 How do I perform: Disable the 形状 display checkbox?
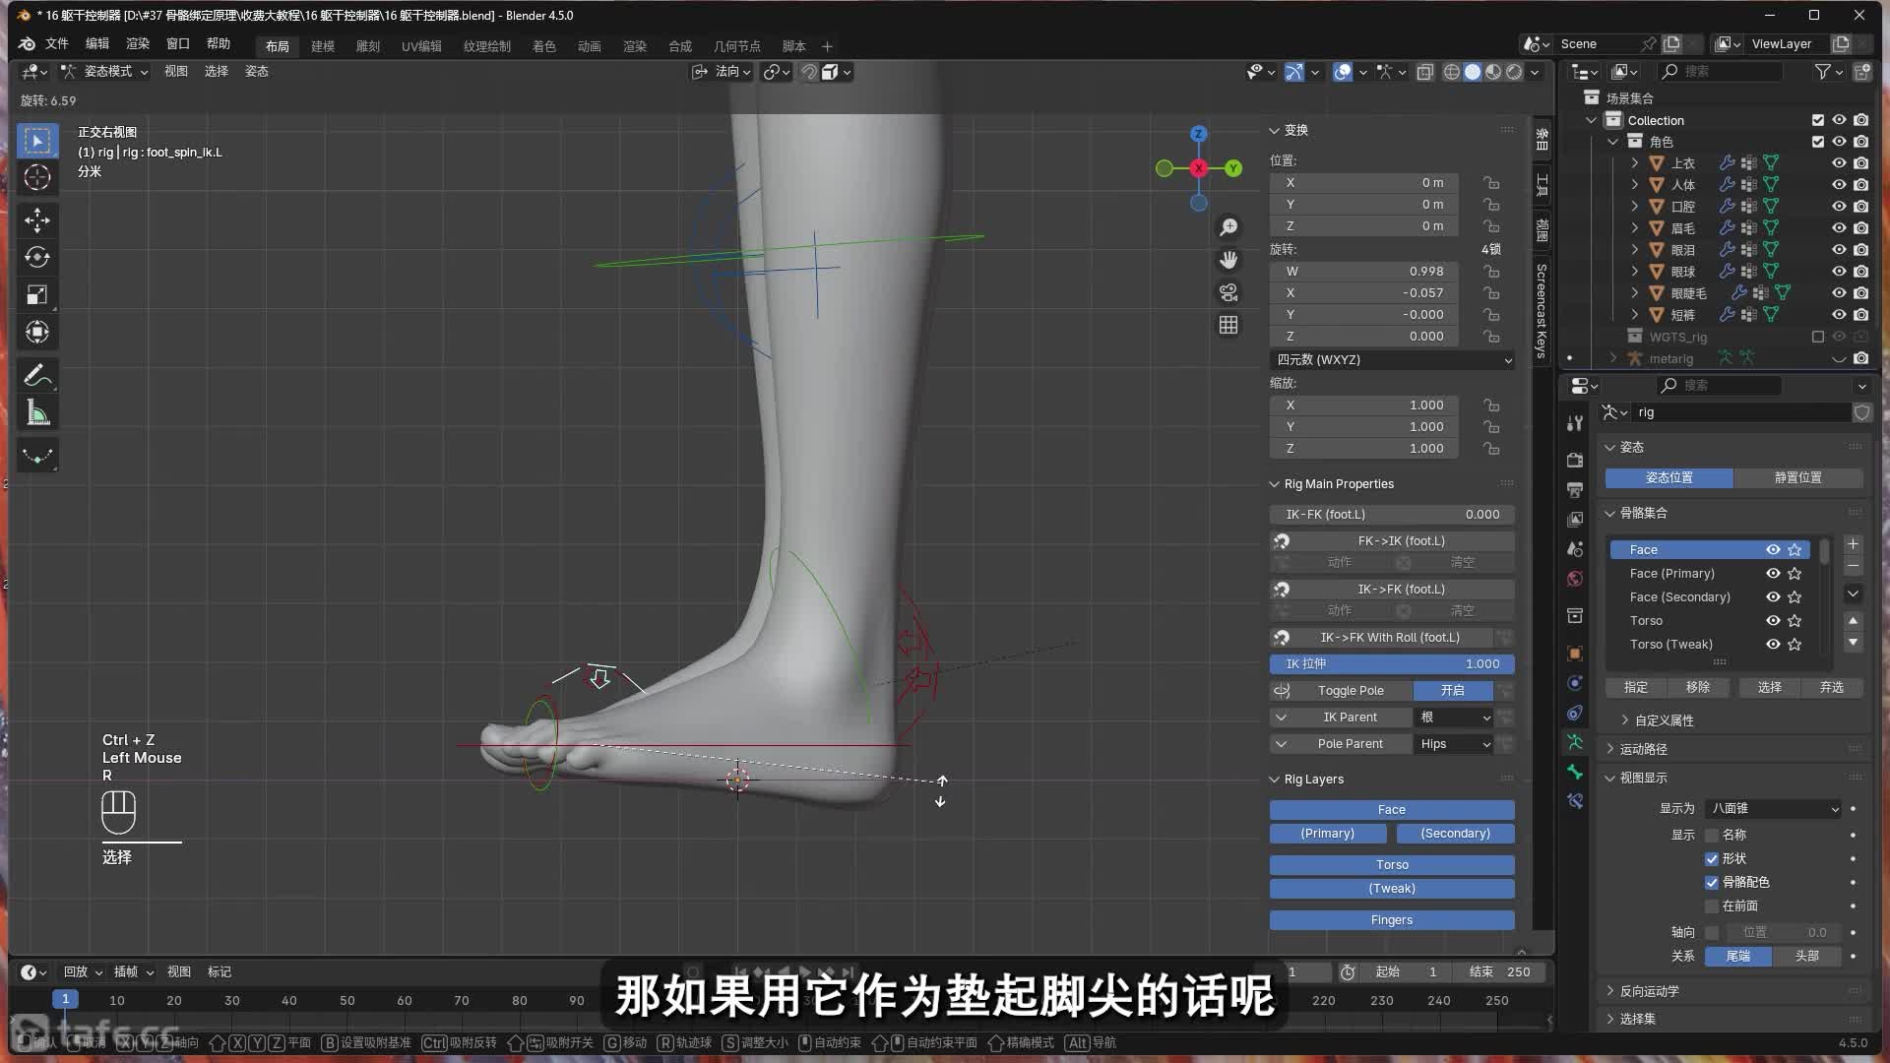[1712, 858]
